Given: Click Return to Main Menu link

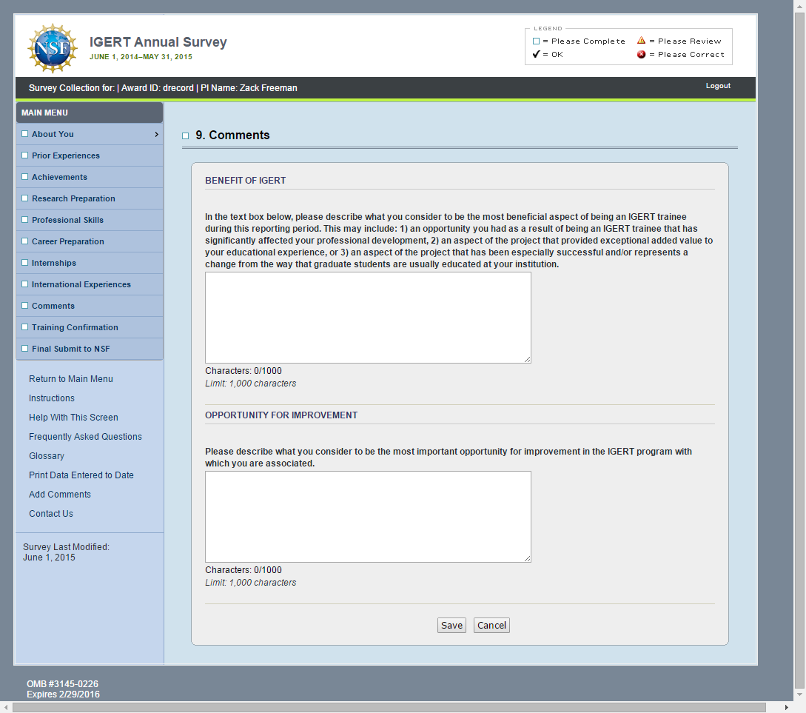Looking at the screenshot, I should [x=71, y=379].
